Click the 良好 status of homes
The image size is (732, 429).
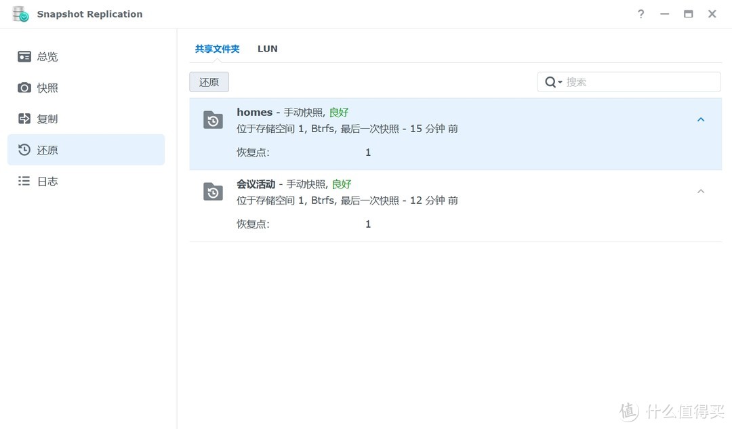pos(338,112)
